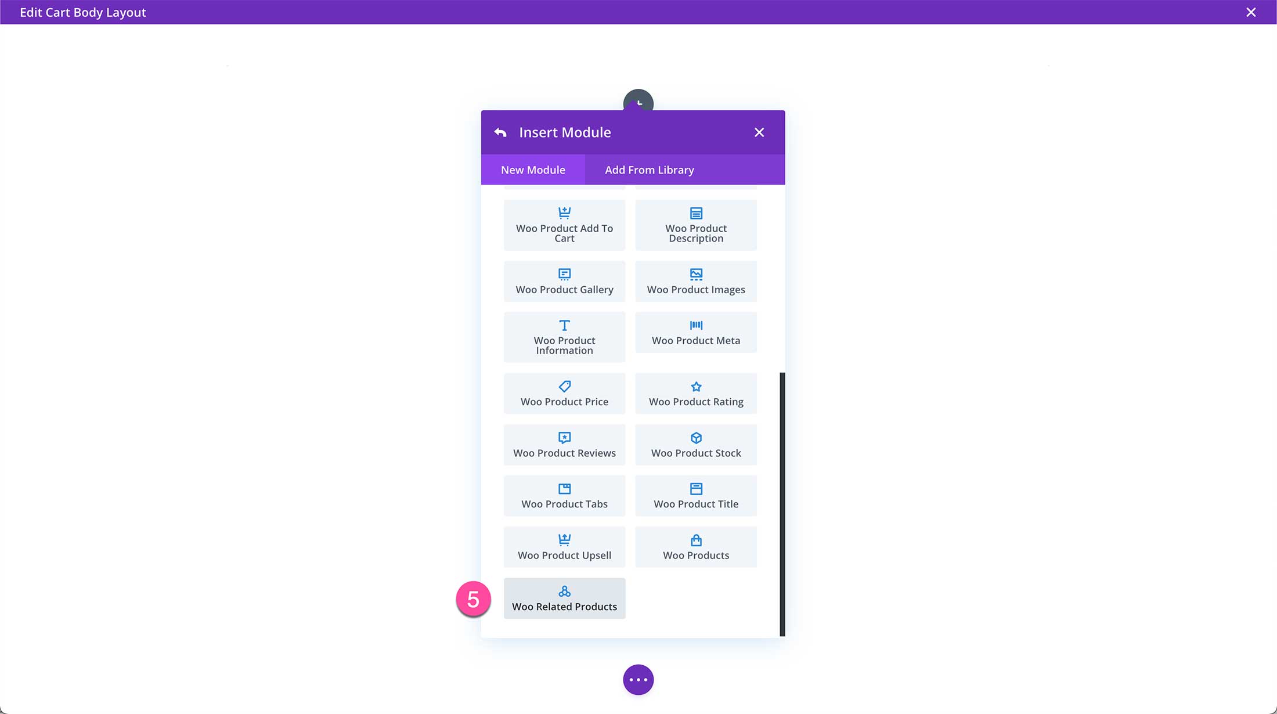Click the back arrow button in Insert Module
1277x714 pixels.
(x=498, y=132)
